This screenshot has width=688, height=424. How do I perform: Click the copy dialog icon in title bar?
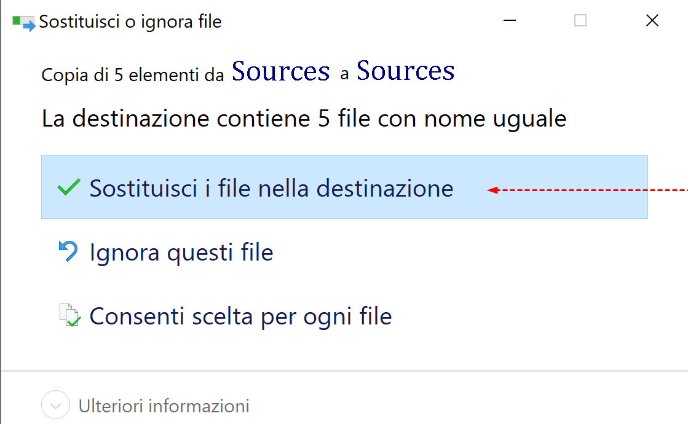(23, 23)
